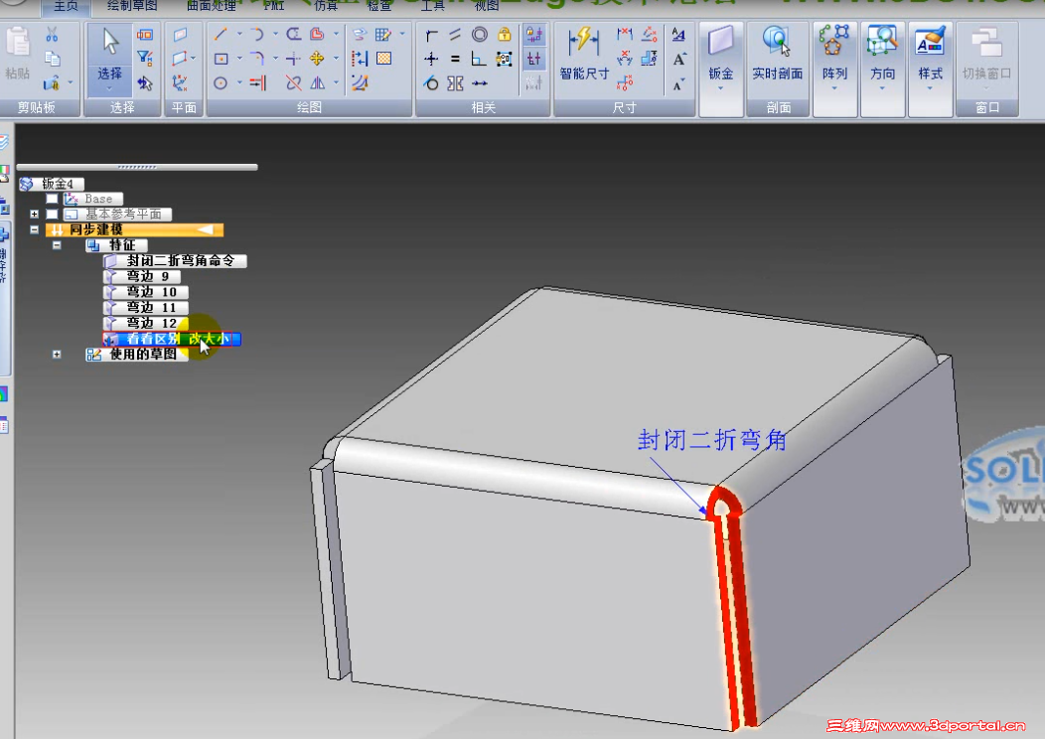The image size is (1045, 739).
Task: Toggle Maintain Relationships button
Action: [533, 35]
